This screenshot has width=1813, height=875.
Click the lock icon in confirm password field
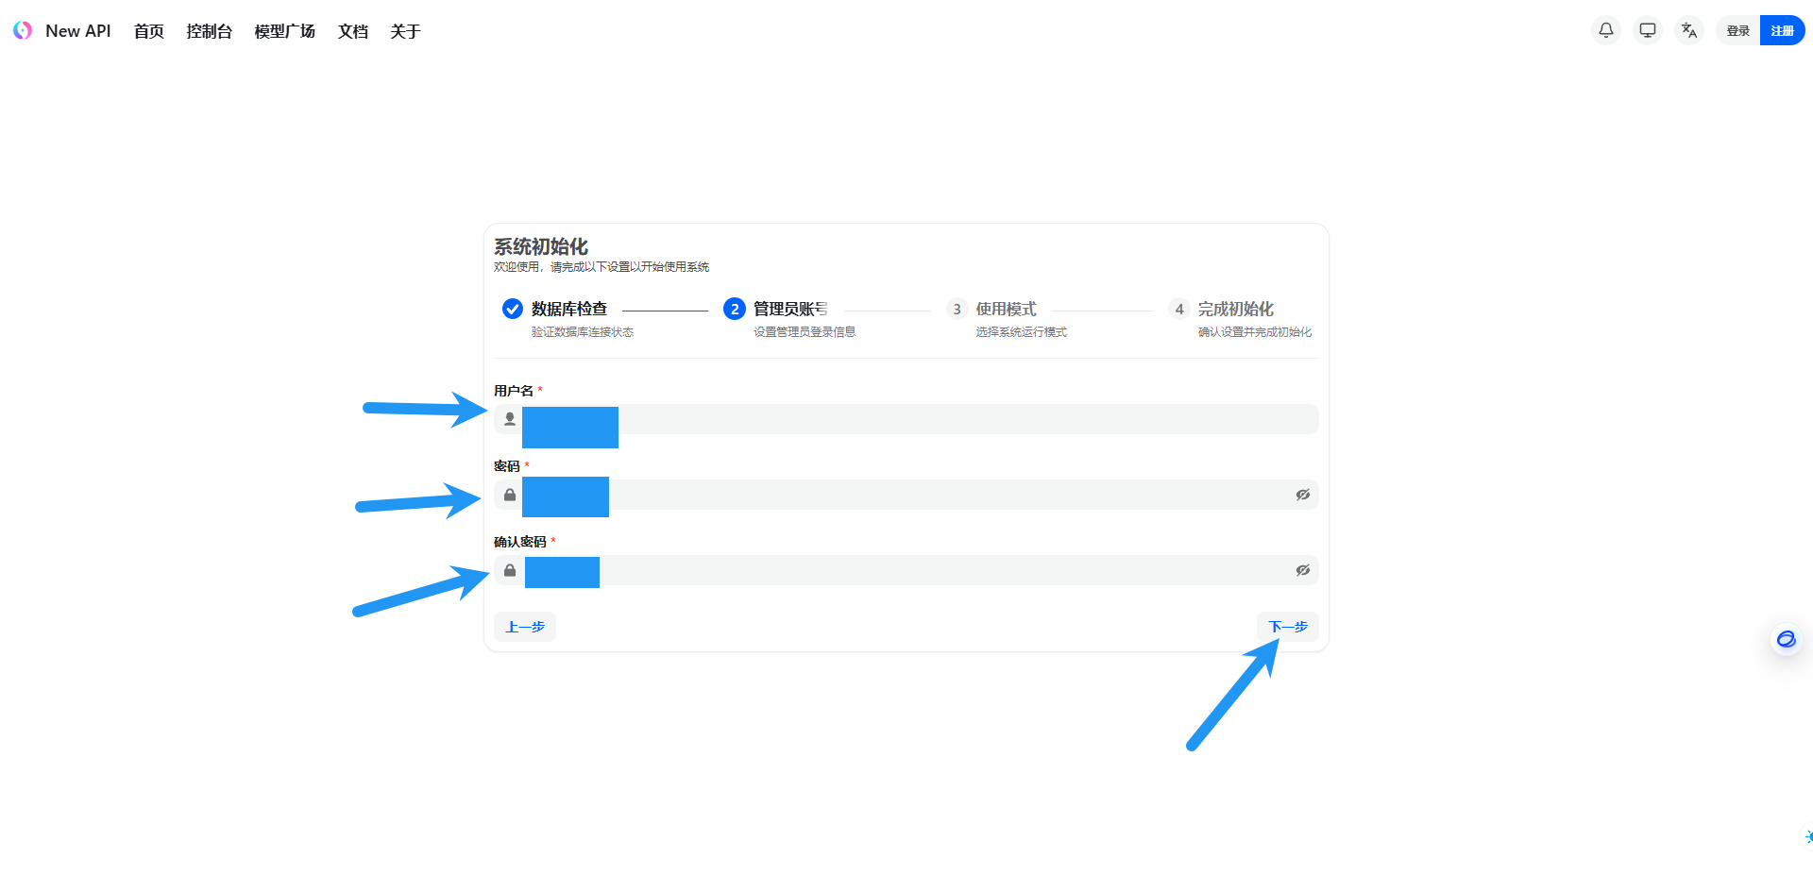pyautogui.click(x=510, y=570)
